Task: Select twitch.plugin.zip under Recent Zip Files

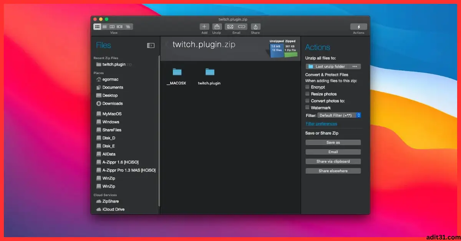Action: click(x=114, y=64)
